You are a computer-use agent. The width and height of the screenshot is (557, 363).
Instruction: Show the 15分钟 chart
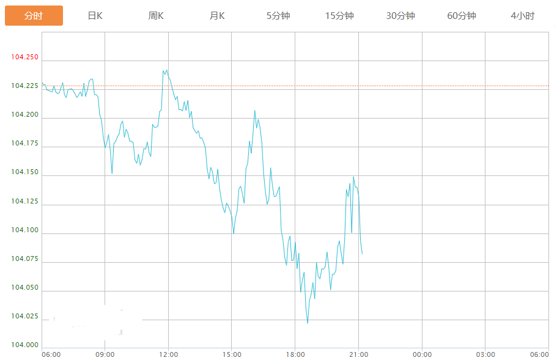339,16
